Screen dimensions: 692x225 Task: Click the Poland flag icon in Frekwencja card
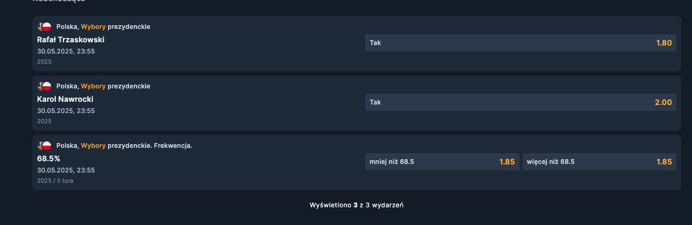(46, 145)
